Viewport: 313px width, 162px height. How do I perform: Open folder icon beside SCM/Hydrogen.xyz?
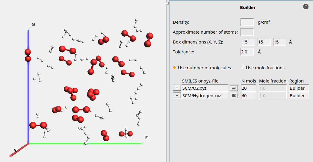click(234, 96)
